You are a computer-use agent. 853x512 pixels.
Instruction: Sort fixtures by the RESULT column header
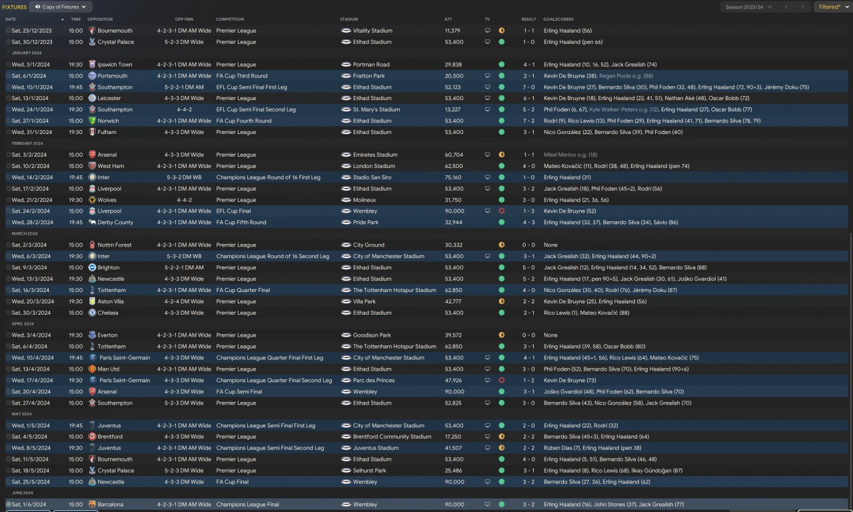pyautogui.click(x=528, y=19)
